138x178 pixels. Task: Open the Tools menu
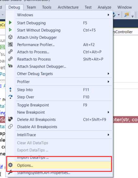pyautogui.click(x=47, y=7)
